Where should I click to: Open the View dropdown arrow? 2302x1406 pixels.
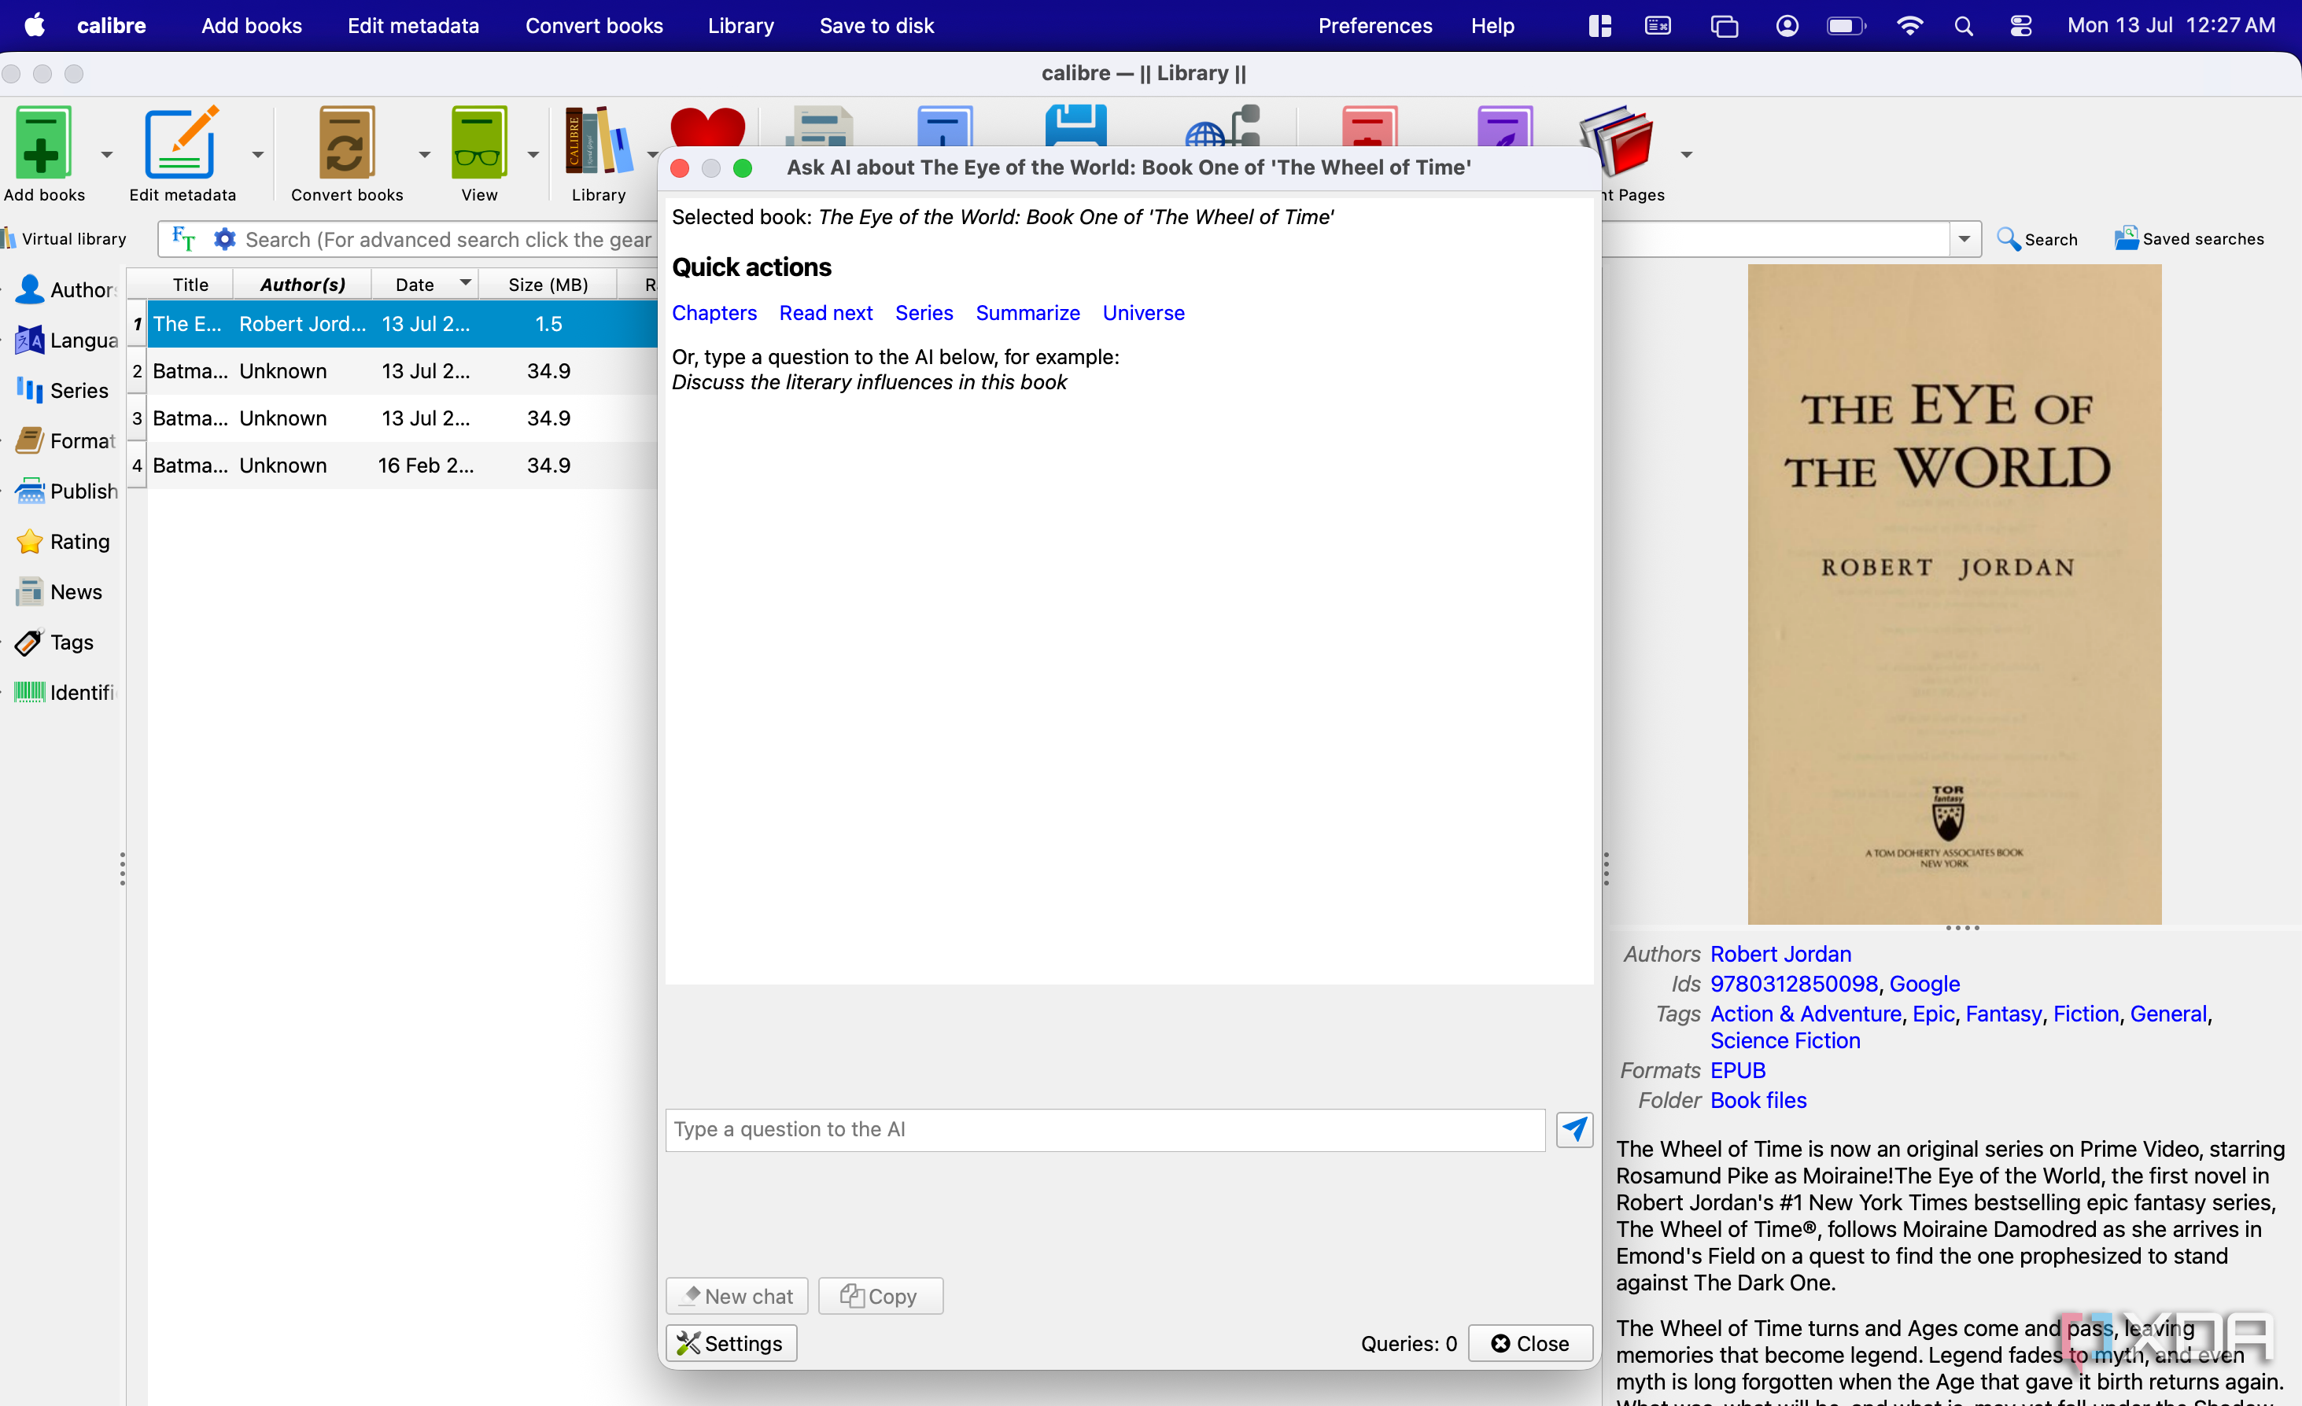click(x=533, y=154)
